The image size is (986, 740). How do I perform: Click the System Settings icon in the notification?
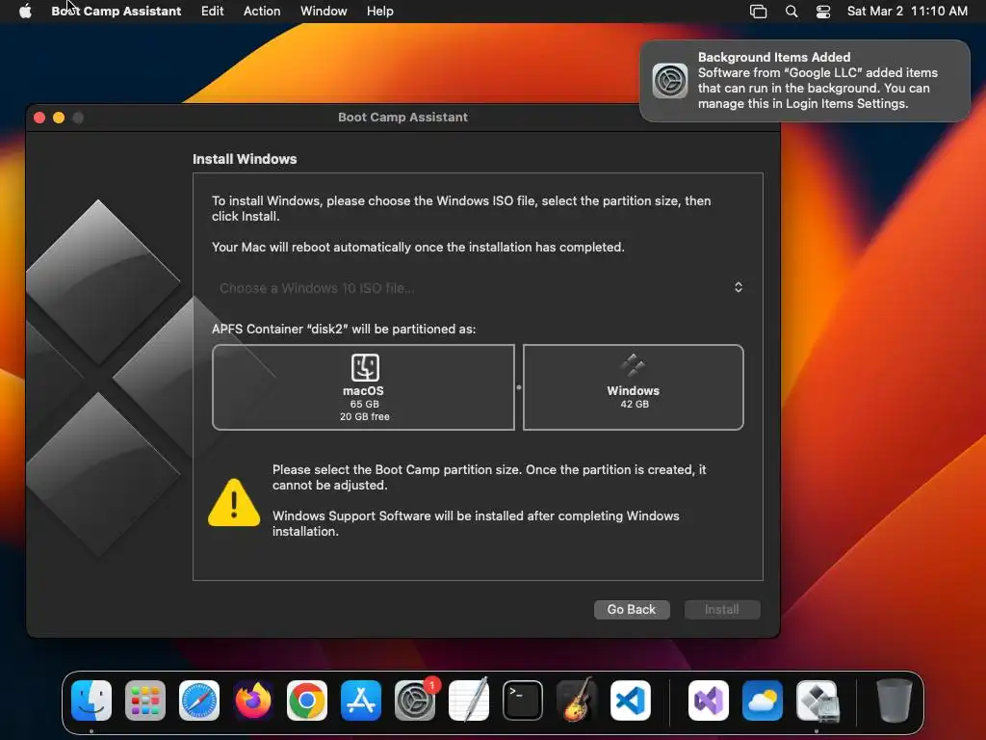pos(670,81)
